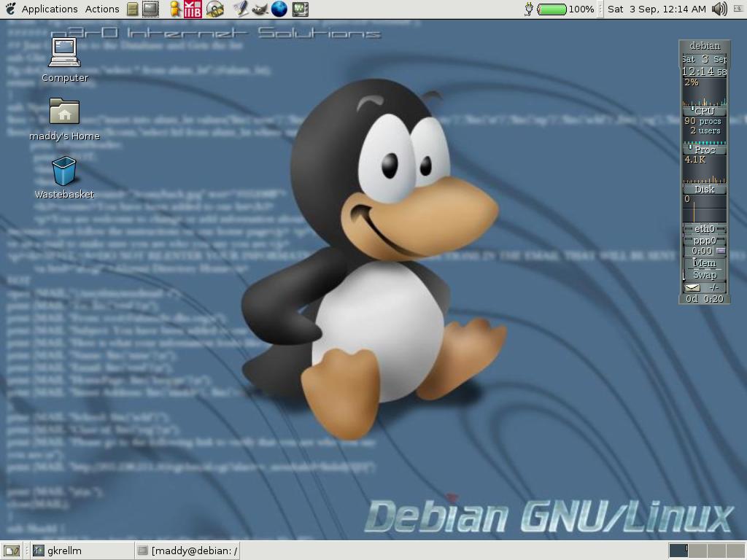Launch the terminal monitor icon in panel

coord(151,9)
